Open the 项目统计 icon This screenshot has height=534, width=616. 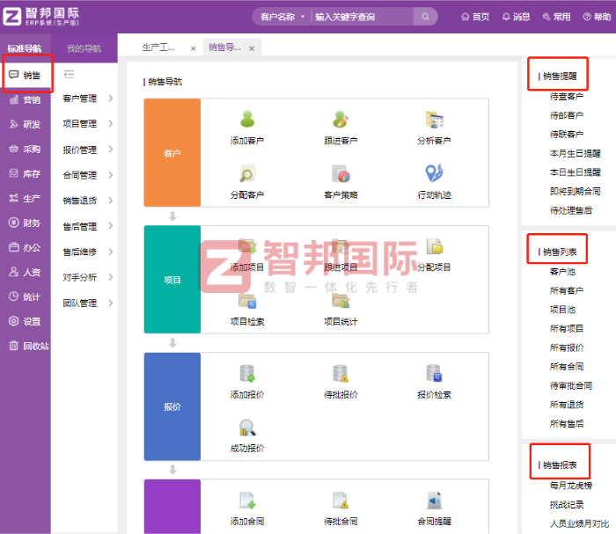[x=341, y=301]
